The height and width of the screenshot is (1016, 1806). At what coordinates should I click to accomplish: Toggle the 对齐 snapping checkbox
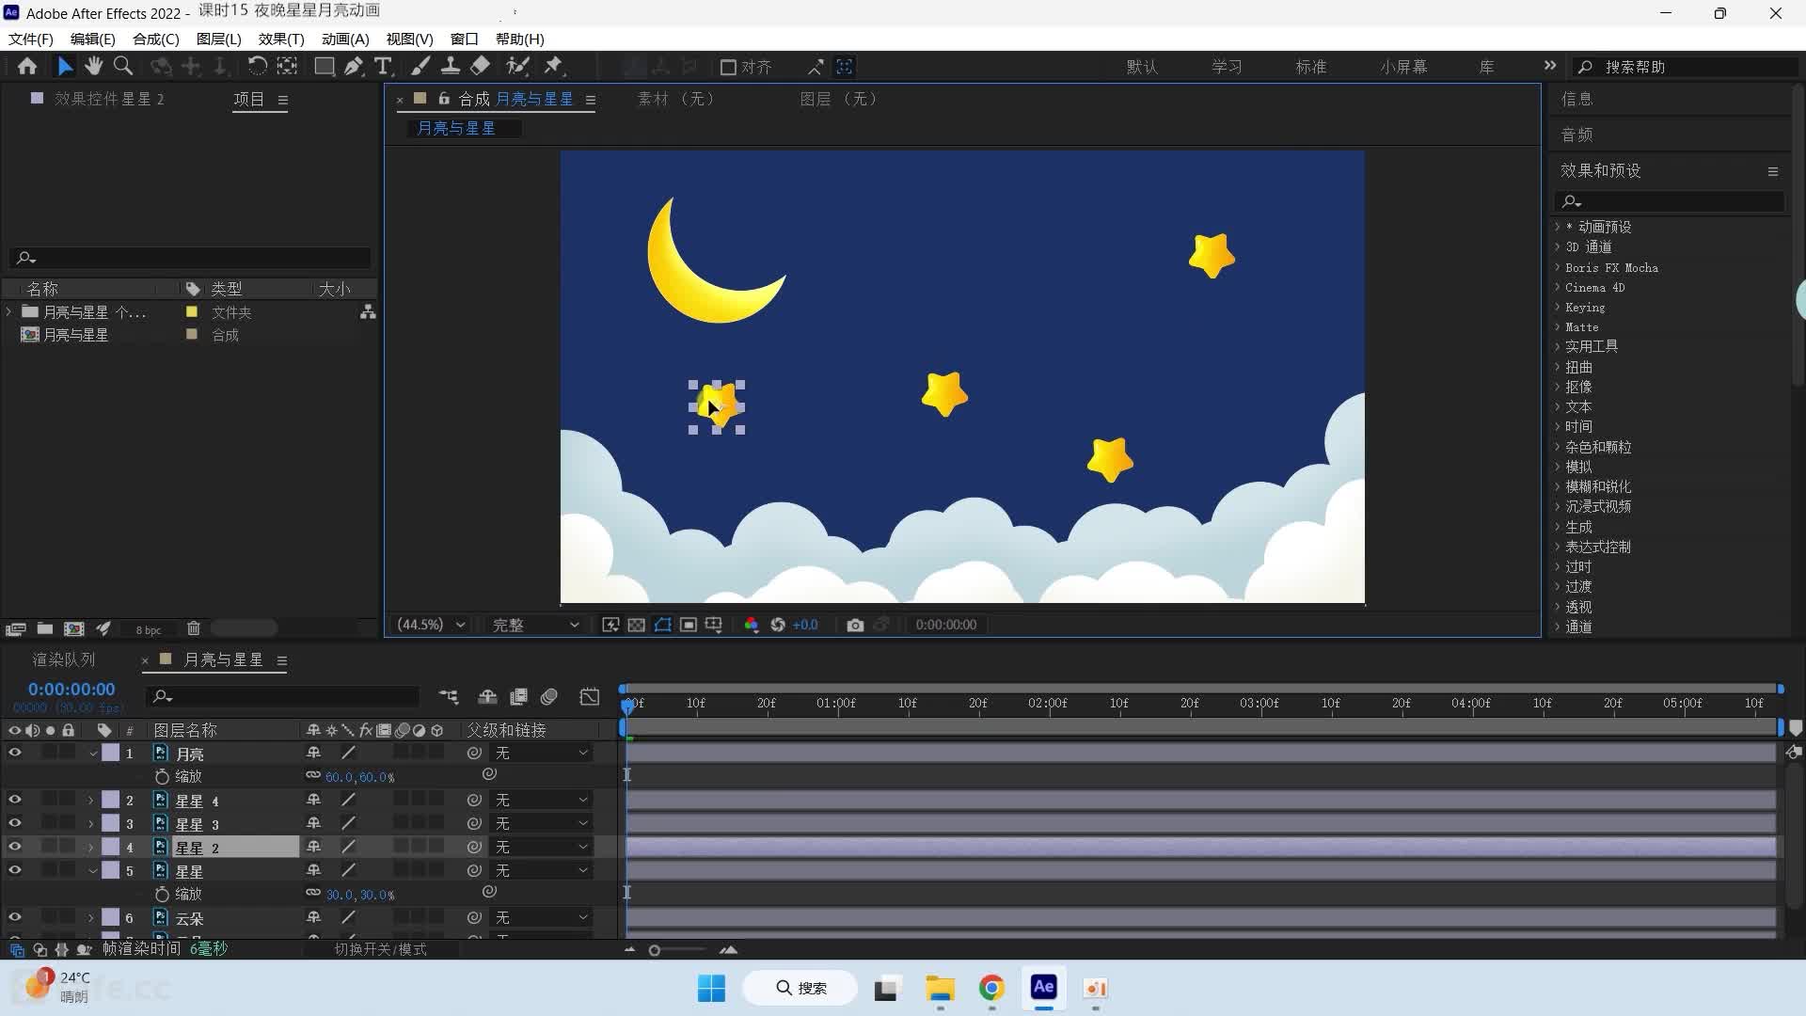pos(727,67)
